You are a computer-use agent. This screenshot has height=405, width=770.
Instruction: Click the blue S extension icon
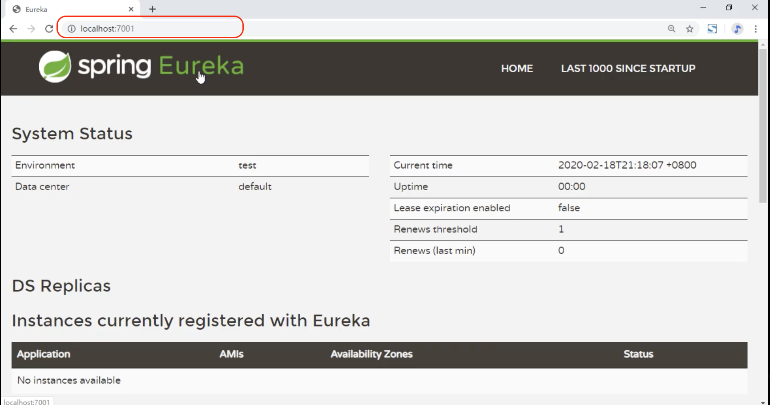(x=712, y=28)
